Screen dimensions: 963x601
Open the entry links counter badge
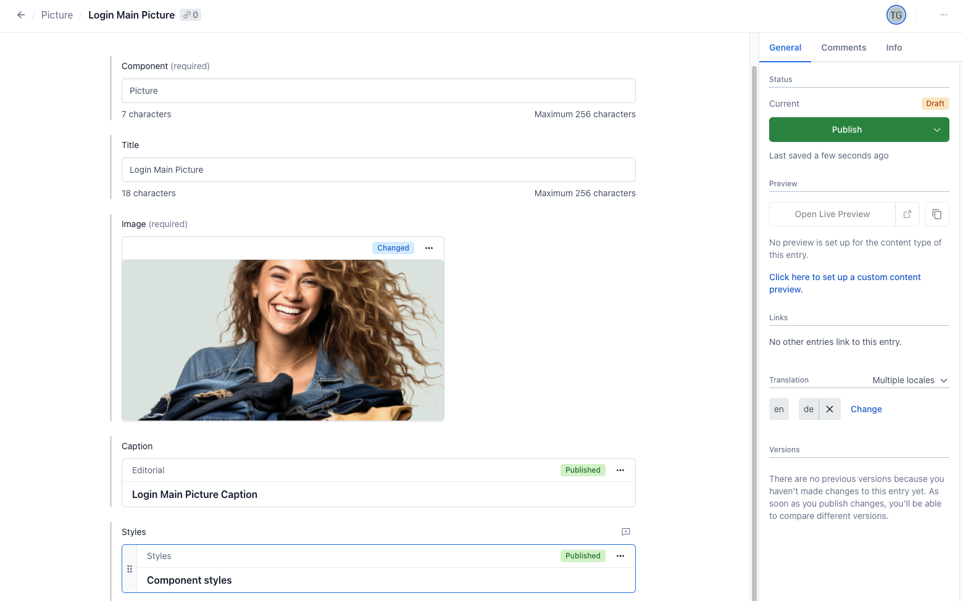tap(191, 15)
